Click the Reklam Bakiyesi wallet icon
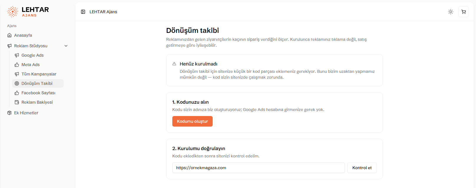This screenshot has width=476, height=188. pyautogui.click(x=17, y=102)
